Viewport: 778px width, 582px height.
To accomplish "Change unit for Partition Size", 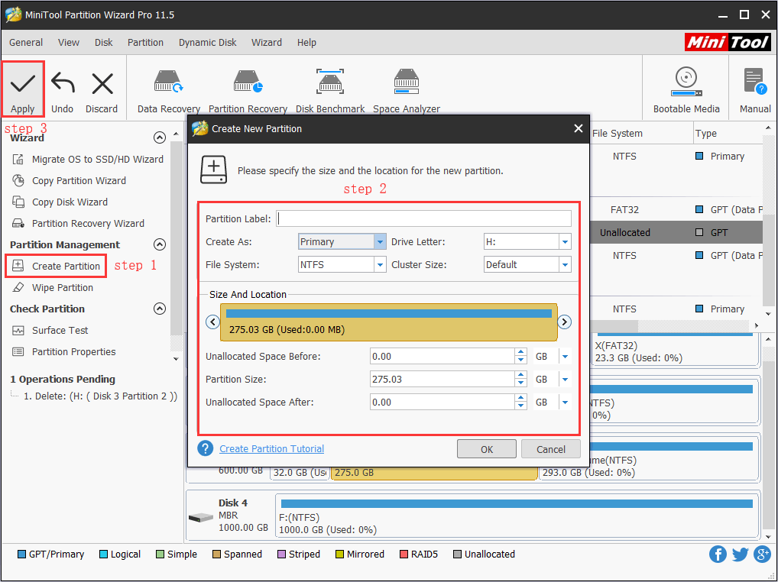I will 565,380.
